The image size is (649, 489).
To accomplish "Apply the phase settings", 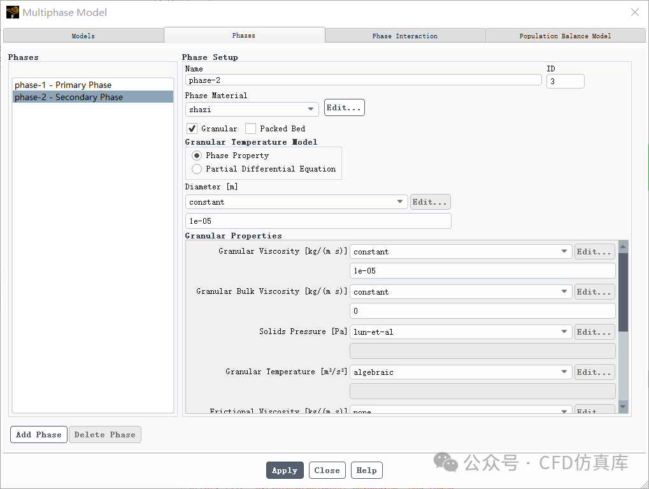I will pos(285,471).
